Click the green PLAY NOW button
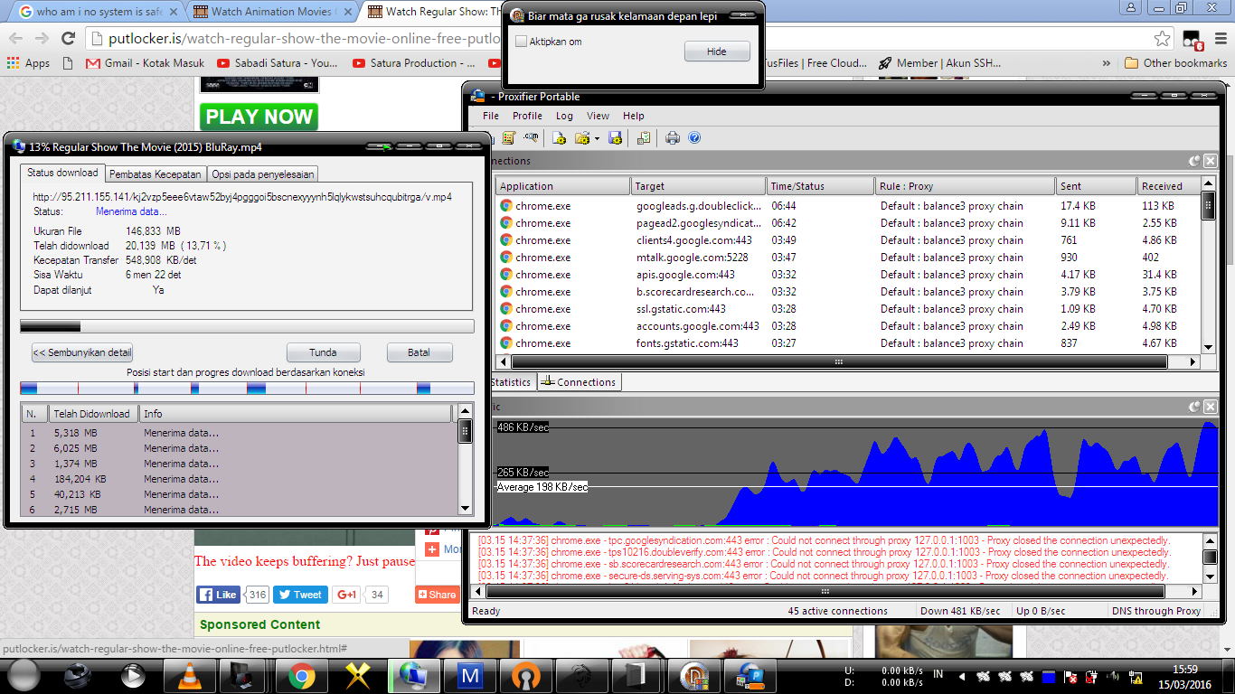The width and height of the screenshot is (1235, 694). [259, 117]
